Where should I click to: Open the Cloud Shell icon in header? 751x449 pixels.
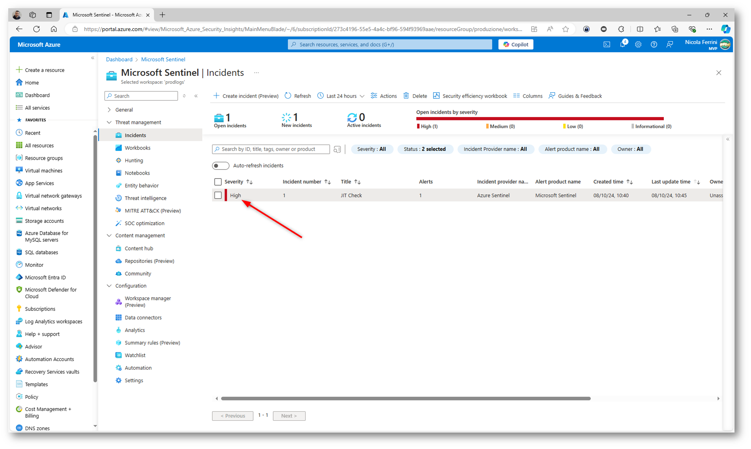[607, 44]
